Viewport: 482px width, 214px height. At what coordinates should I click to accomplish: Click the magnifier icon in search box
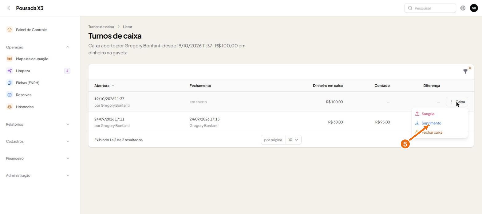pyautogui.click(x=410, y=8)
